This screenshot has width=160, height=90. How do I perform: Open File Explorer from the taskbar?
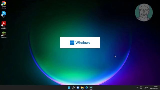82,88
